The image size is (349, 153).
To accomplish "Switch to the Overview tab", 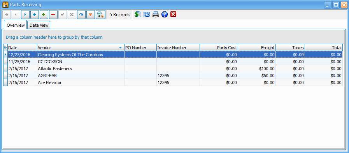I will pyautogui.click(x=16, y=25).
